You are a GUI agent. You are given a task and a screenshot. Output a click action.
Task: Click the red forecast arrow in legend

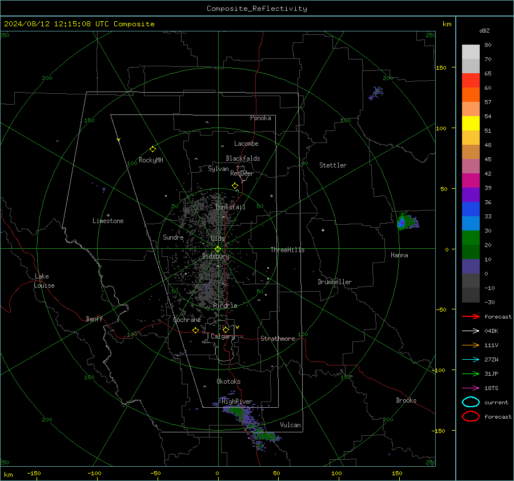point(471,316)
